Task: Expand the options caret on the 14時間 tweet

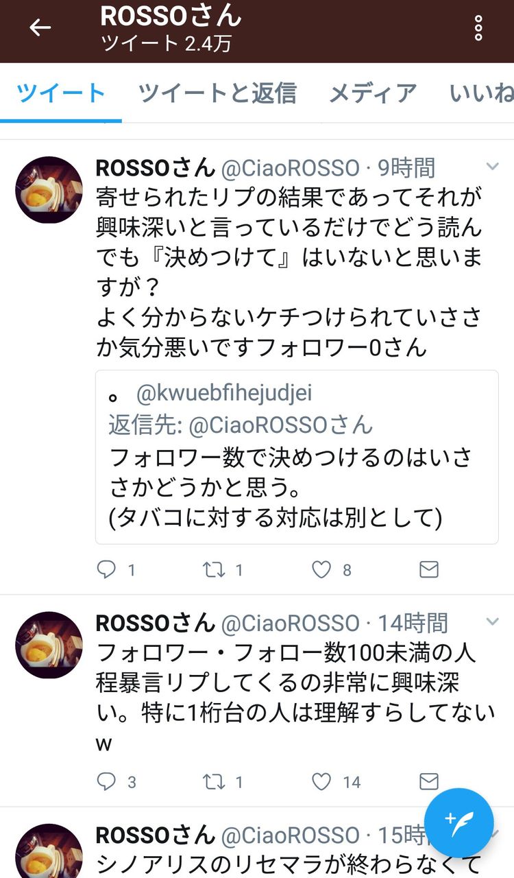Action: [492, 622]
